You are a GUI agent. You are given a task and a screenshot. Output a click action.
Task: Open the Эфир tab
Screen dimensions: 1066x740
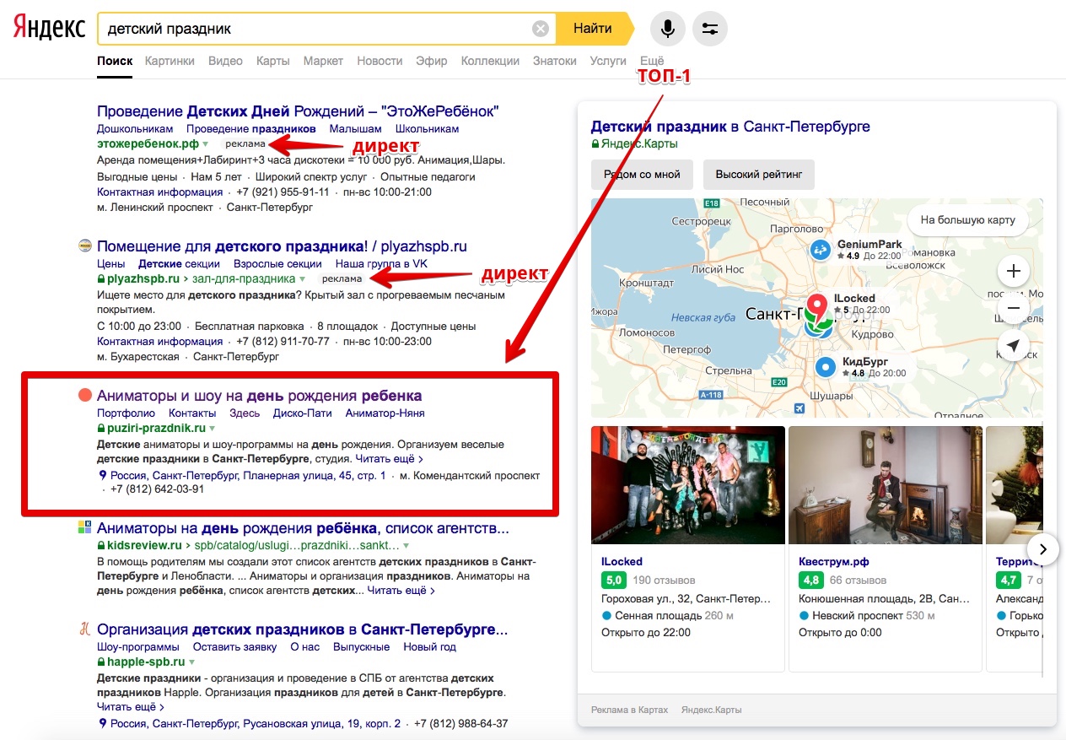click(x=432, y=61)
